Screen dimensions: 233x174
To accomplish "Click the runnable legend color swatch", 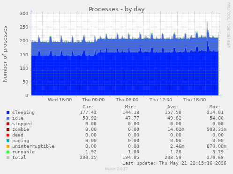I will 8,152.
